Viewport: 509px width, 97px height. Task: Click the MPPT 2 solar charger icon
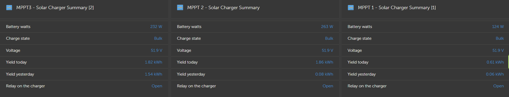click(180, 8)
